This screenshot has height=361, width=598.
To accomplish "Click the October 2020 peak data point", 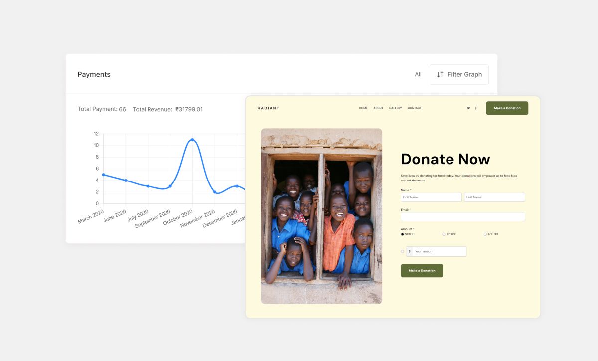I will (x=192, y=140).
